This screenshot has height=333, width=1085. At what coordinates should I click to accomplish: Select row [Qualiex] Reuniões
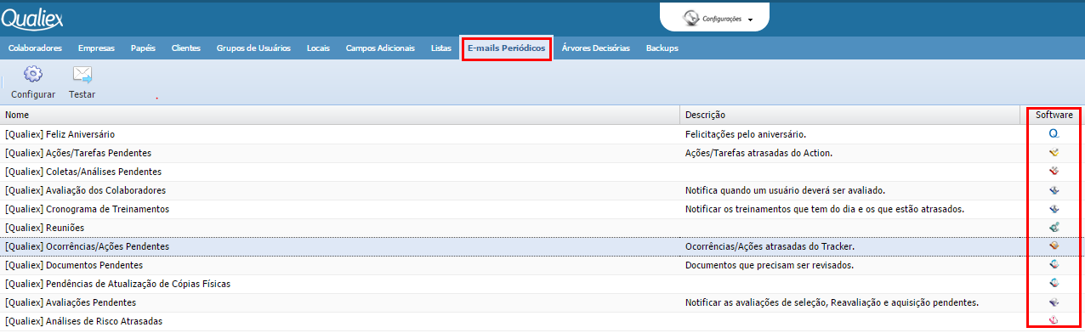(x=542, y=228)
